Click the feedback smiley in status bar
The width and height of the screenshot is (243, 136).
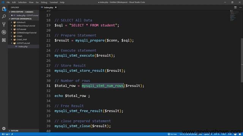(235, 134)
